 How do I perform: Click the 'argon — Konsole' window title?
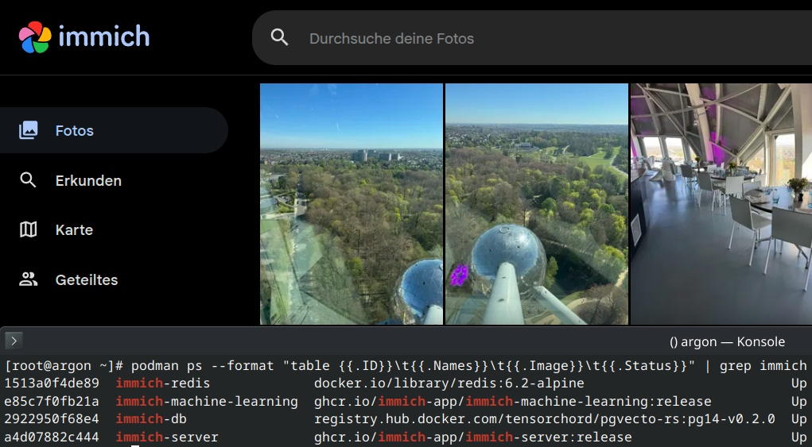727,342
